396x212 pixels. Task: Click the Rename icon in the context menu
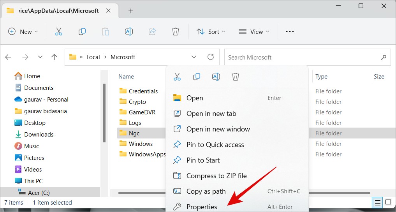pos(216,77)
